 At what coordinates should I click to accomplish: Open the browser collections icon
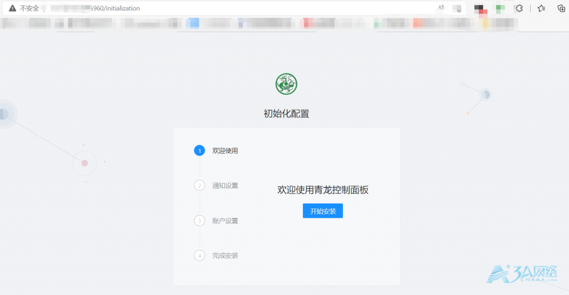(x=561, y=8)
